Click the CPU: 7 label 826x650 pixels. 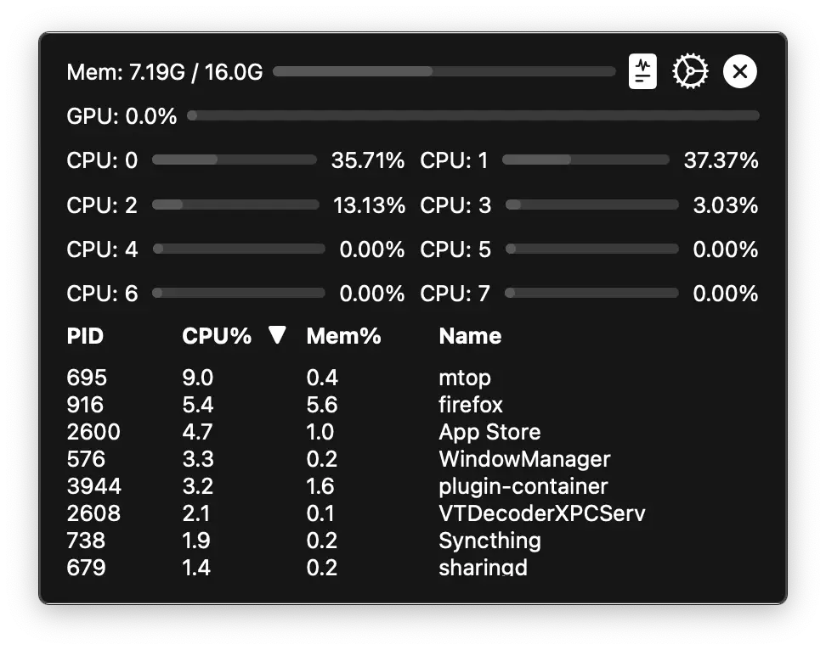point(455,293)
